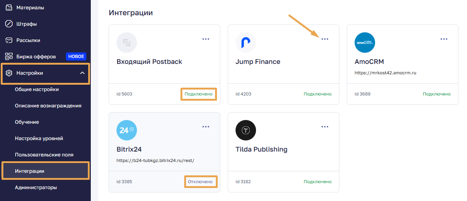The width and height of the screenshot is (467, 201).
Task: Click the Входящий Postback card icon
Action: click(127, 43)
